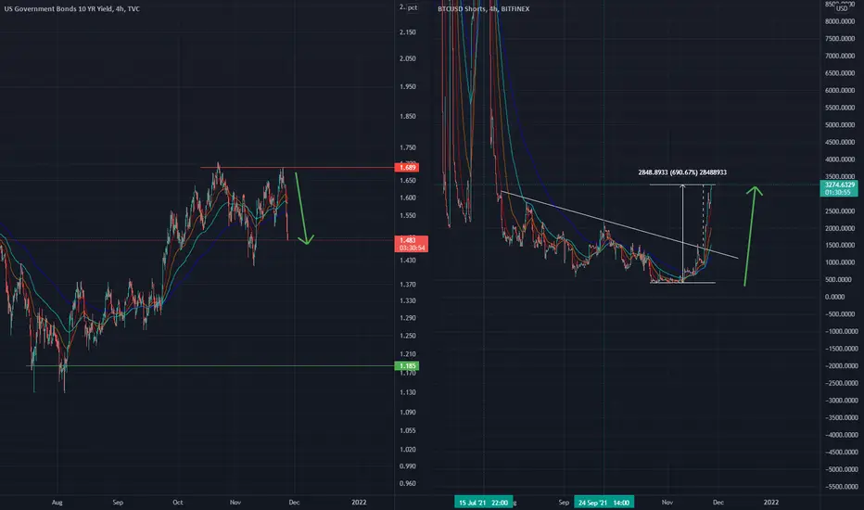
Task: Click the 0.0000 value on shorts price axis
Action: [834, 297]
